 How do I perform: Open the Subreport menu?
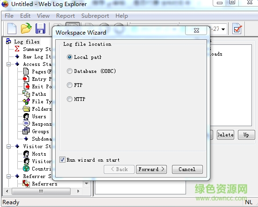pyautogui.click(x=95, y=16)
